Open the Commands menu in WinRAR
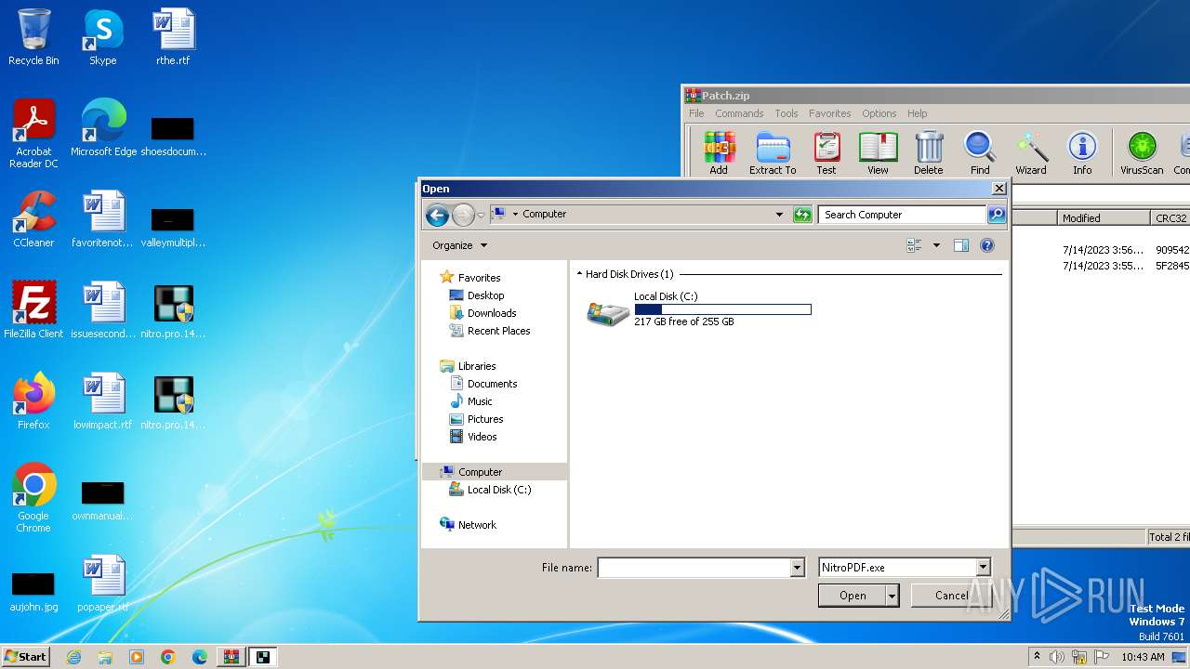1190x669 pixels. pos(739,113)
